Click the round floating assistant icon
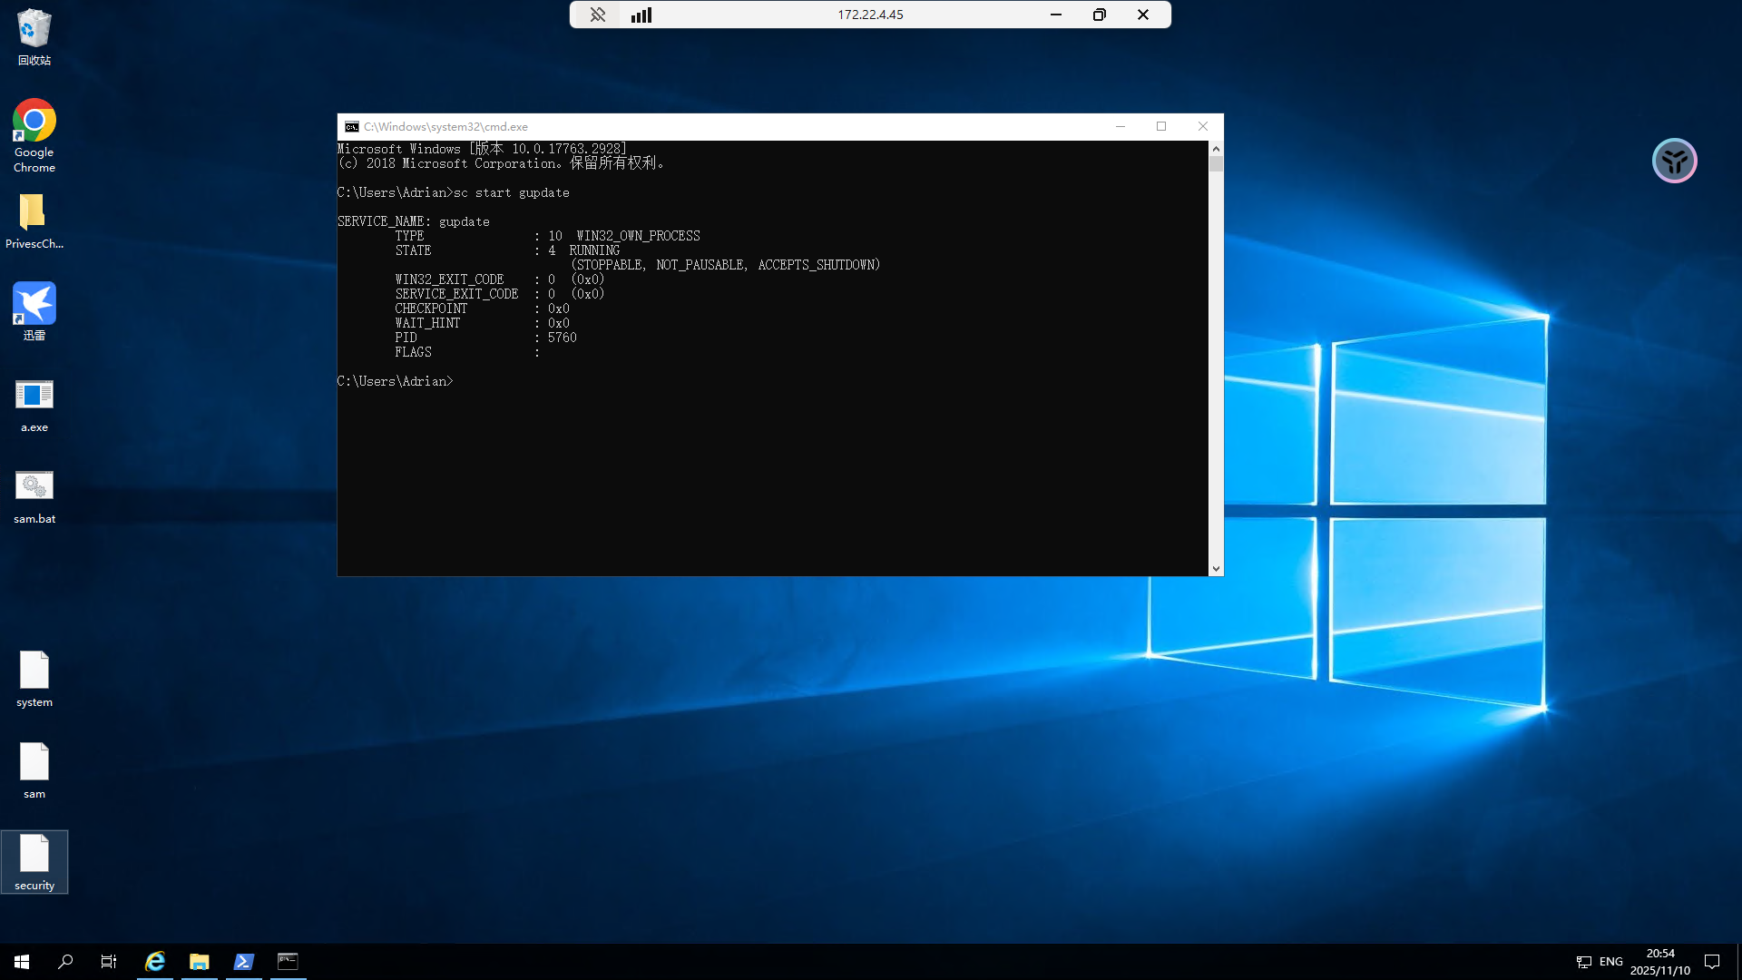The width and height of the screenshot is (1742, 980). 1674,162
